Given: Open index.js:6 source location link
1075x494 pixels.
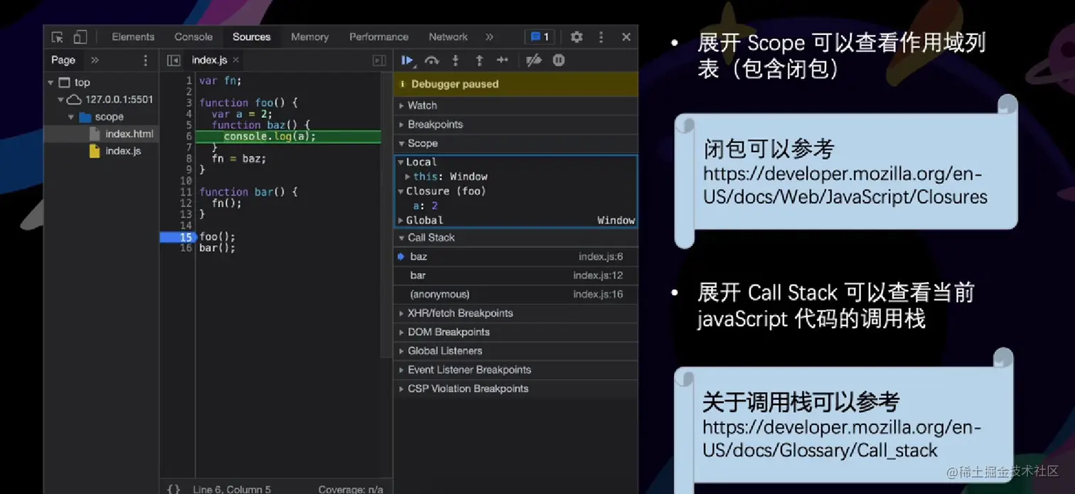Looking at the screenshot, I should tap(600, 257).
